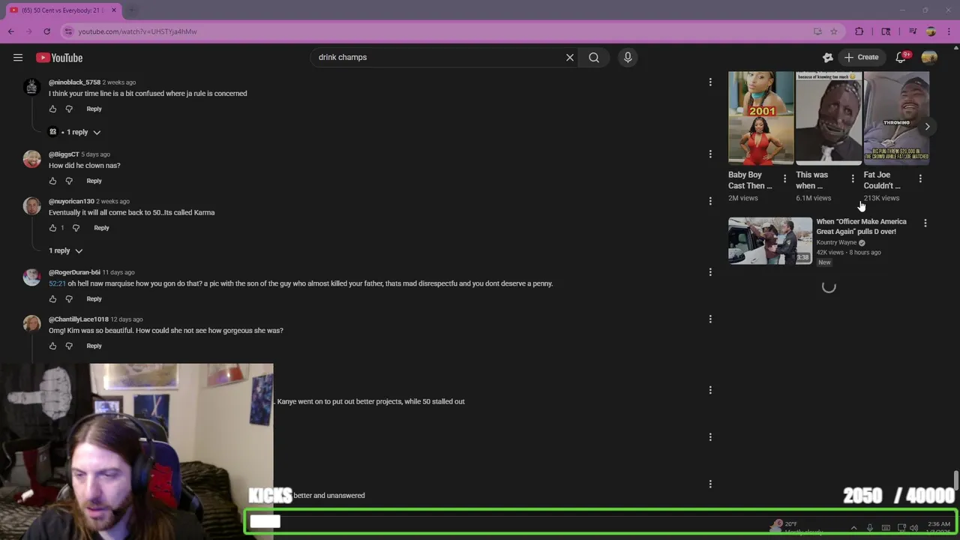Screen dimensions: 960x540
Task: Reply to @ninoblack_5758's comment
Action: [x=94, y=109]
